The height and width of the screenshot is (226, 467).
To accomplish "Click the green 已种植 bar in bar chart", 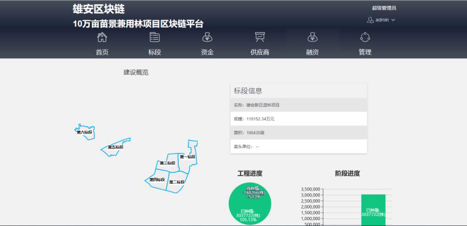I will pos(374,210).
